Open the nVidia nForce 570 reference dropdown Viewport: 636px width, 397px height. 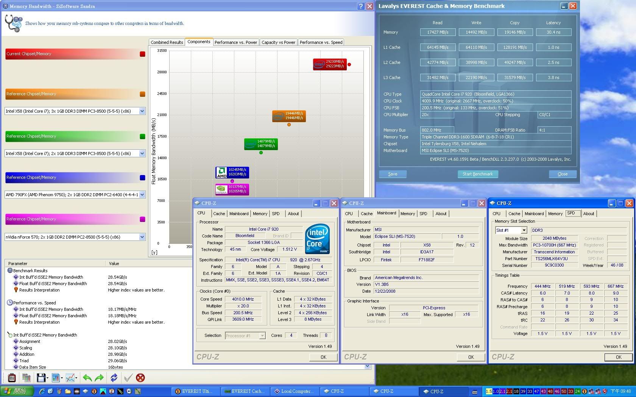[x=142, y=237]
